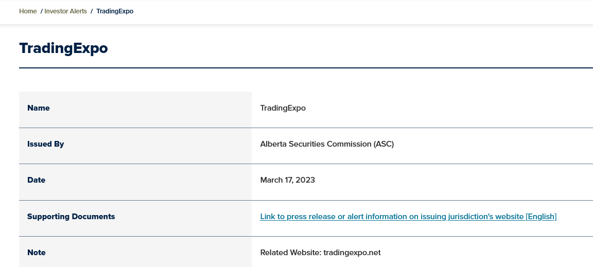Click the Name row label
593x267 pixels.
click(39, 108)
